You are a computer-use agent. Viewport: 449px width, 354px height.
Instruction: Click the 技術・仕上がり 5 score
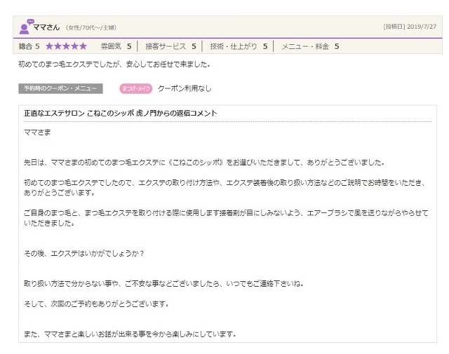pyautogui.click(x=239, y=46)
